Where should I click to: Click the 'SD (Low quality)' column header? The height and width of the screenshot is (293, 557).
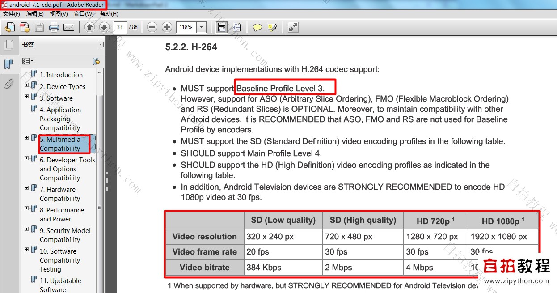pyautogui.click(x=283, y=220)
